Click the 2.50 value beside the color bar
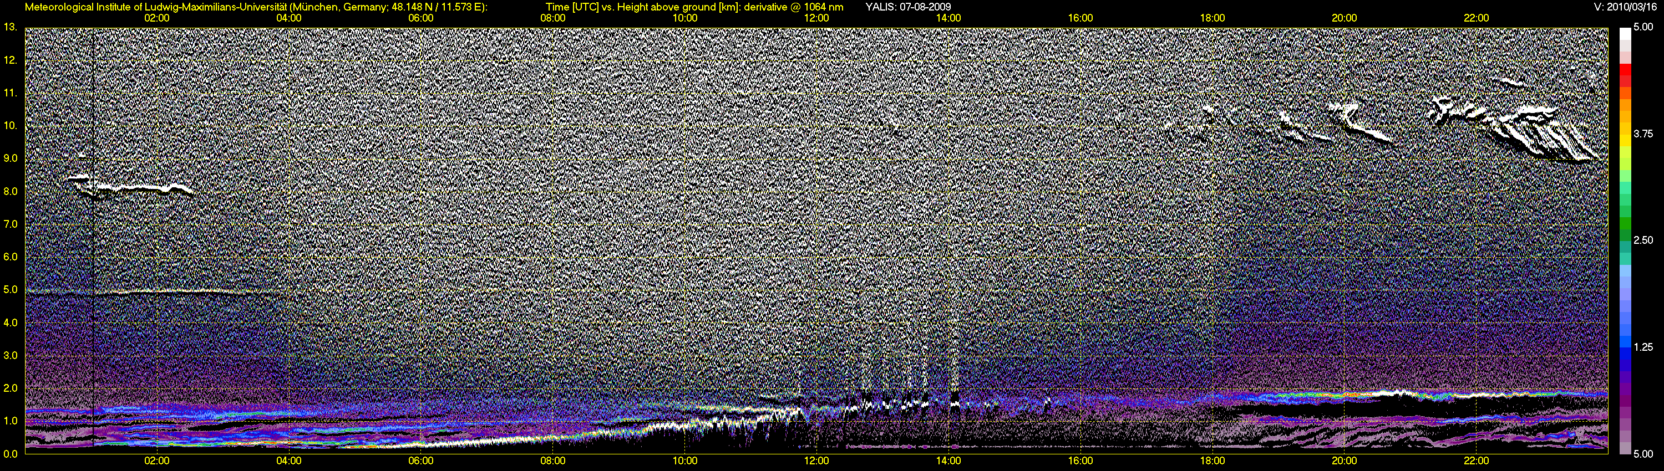This screenshot has width=1664, height=471. [x=1643, y=240]
